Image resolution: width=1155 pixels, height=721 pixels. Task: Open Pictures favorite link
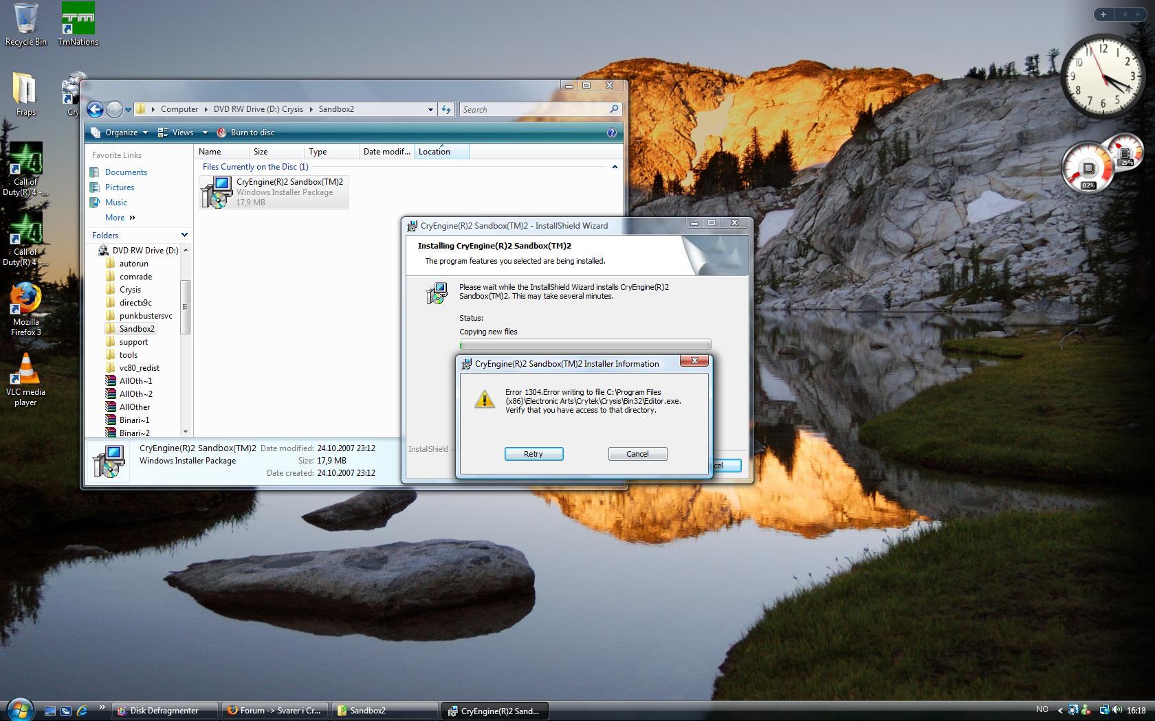pyautogui.click(x=120, y=187)
